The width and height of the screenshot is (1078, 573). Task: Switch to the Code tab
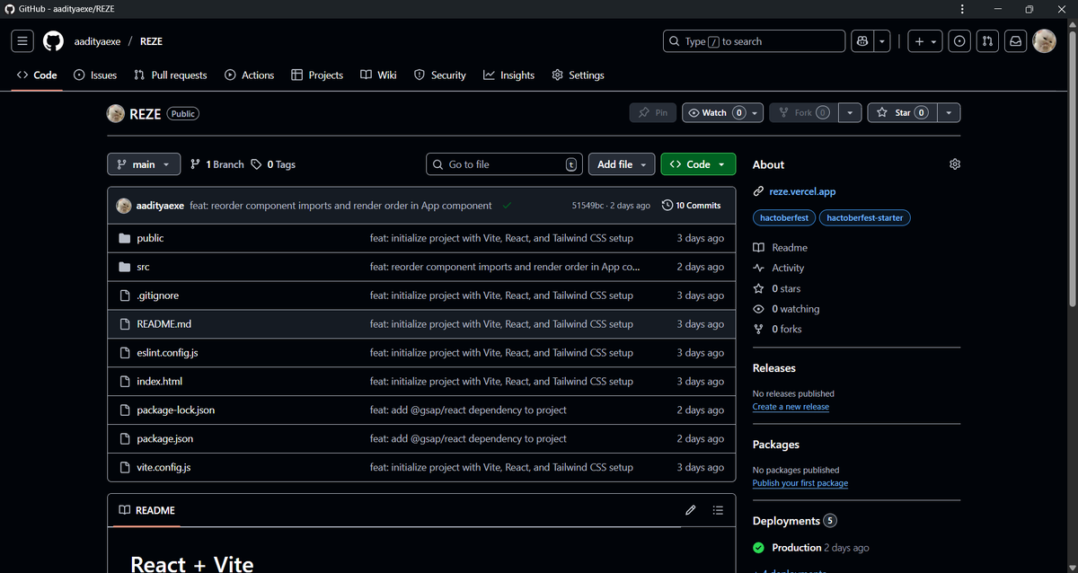pos(37,75)
